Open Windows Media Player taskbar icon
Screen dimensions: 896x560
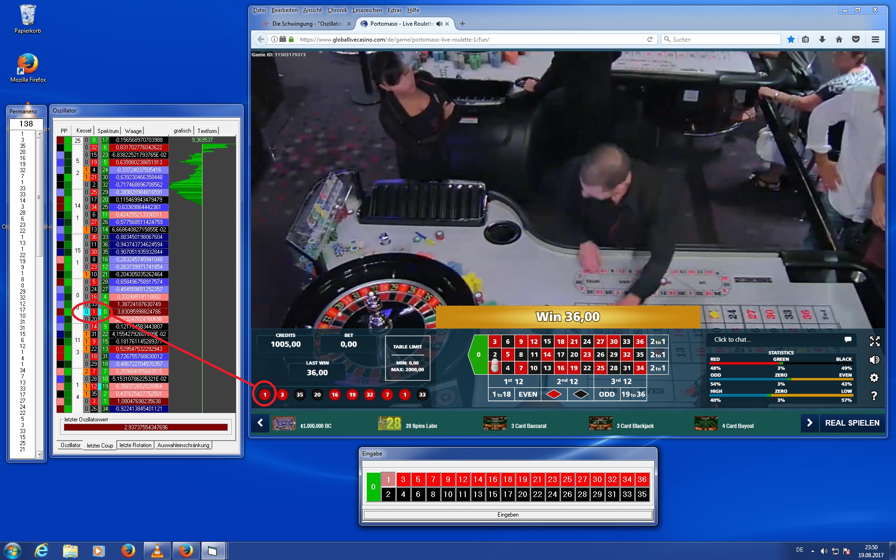[x=98, y=551]
